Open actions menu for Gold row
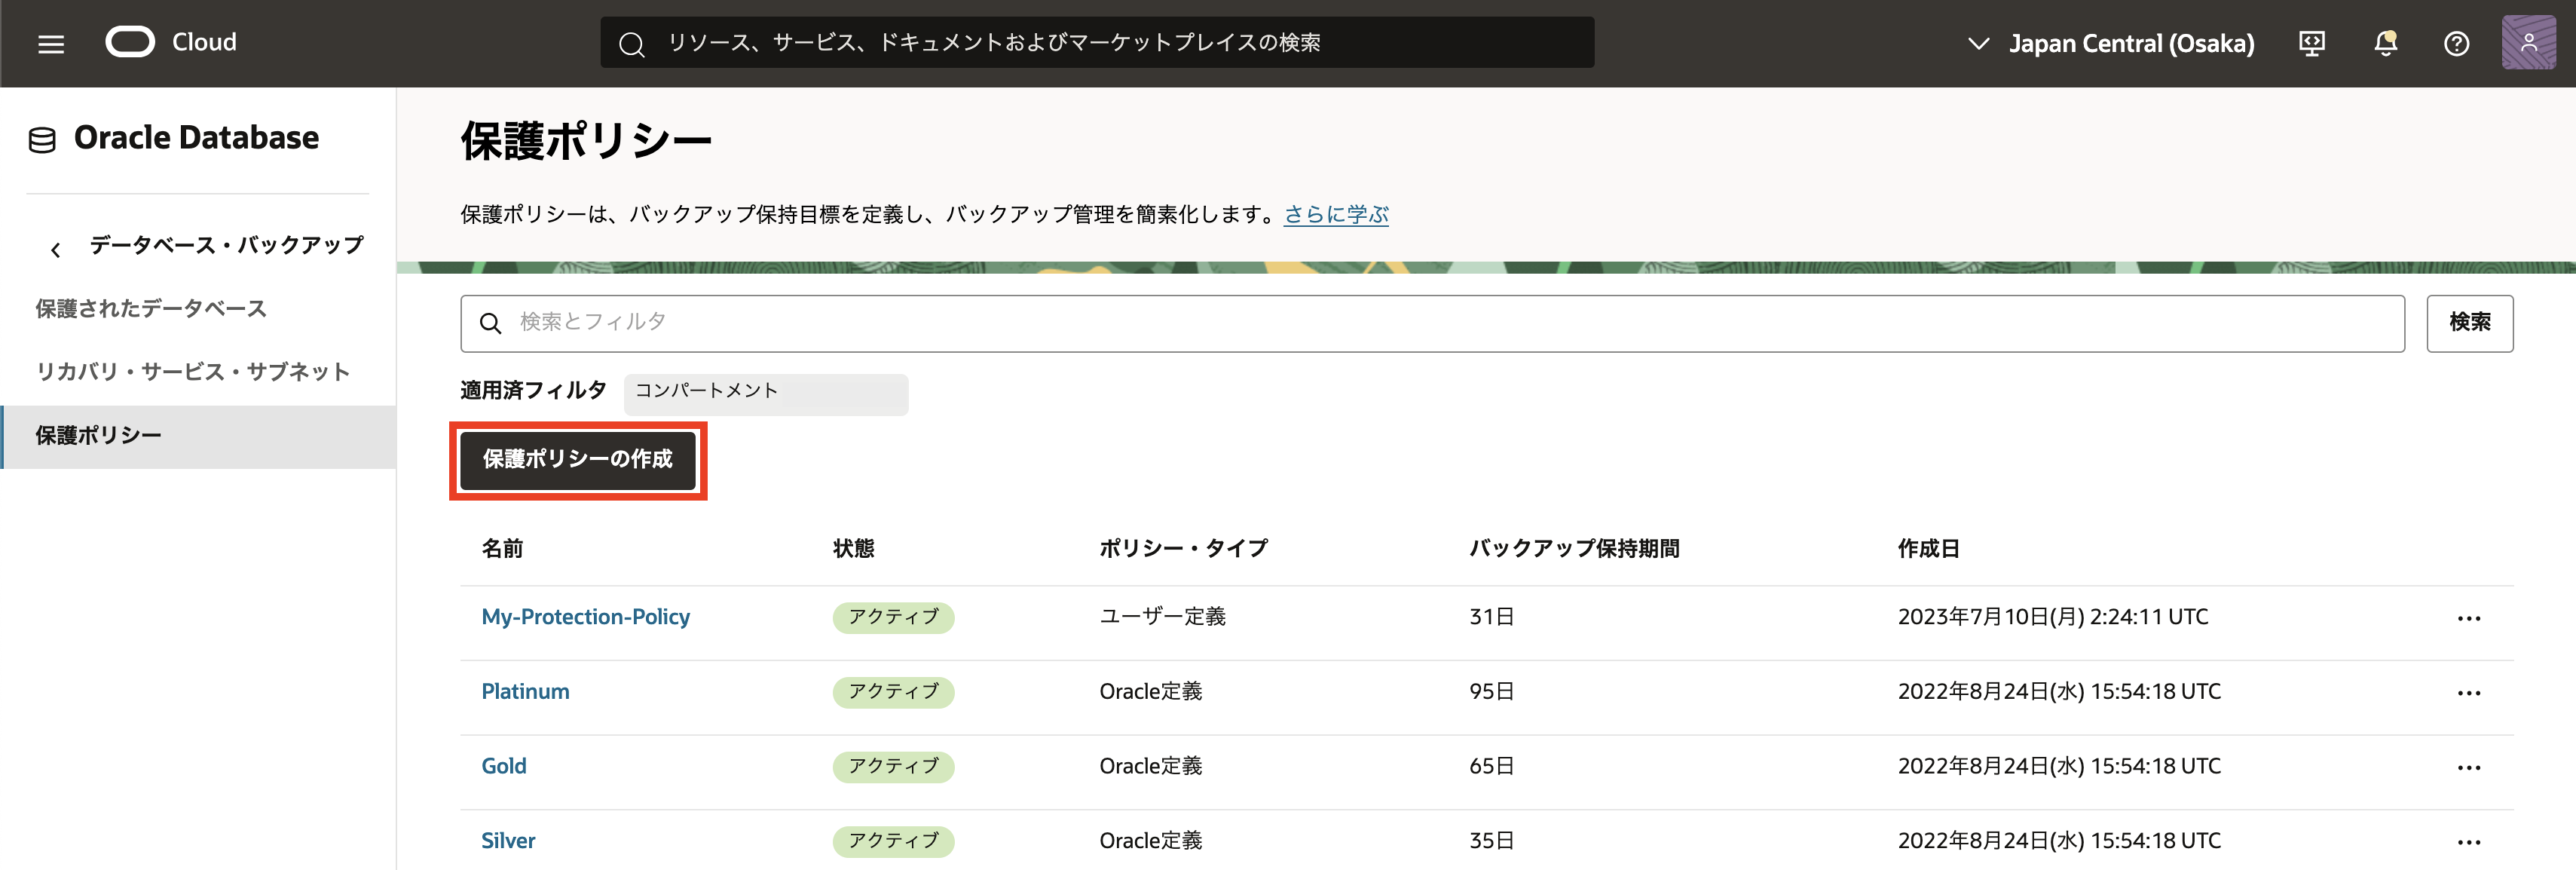This screenshot has height=870, width=2576. point(2468,767)
